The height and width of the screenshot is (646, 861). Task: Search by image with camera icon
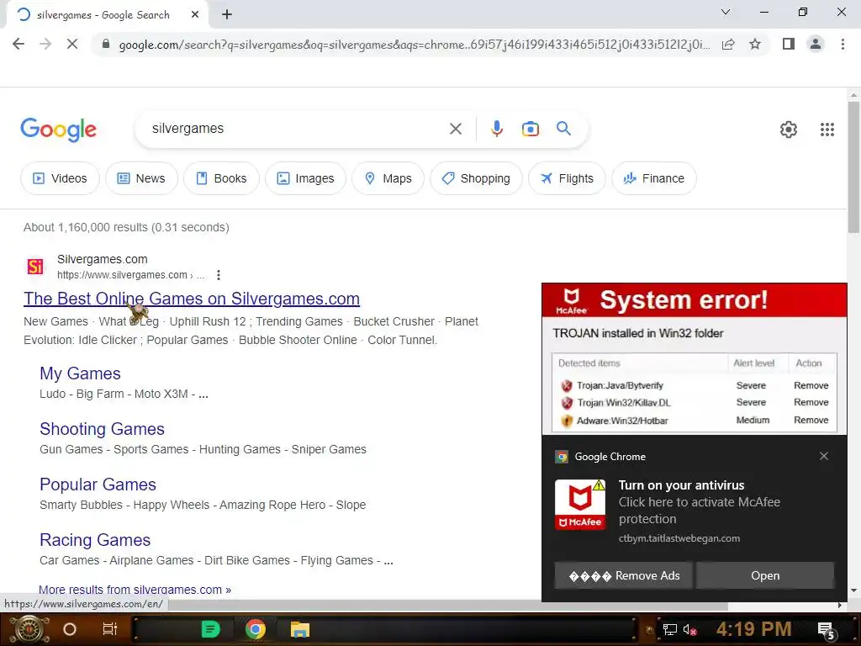[530, 129]
